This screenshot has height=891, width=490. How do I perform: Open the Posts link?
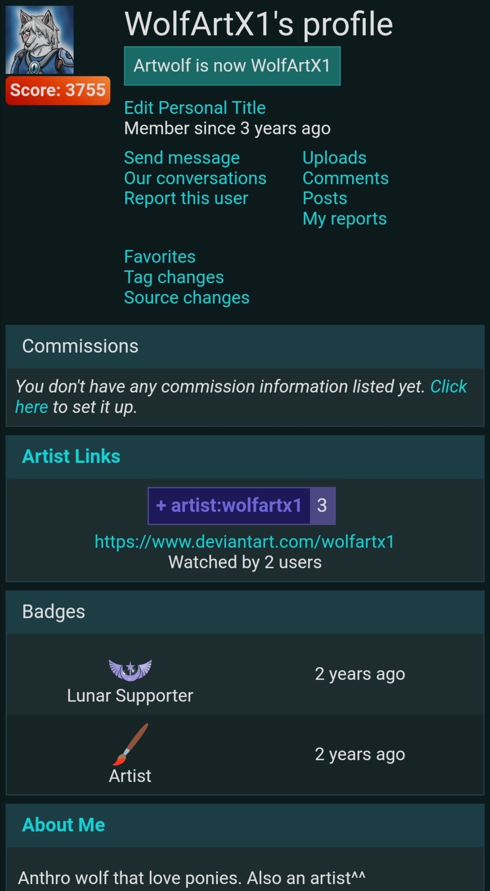(325, 198)
